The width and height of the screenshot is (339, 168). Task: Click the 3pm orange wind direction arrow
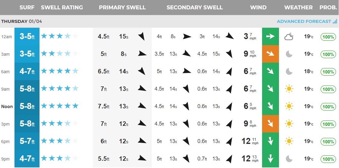(x=271, y=124)
